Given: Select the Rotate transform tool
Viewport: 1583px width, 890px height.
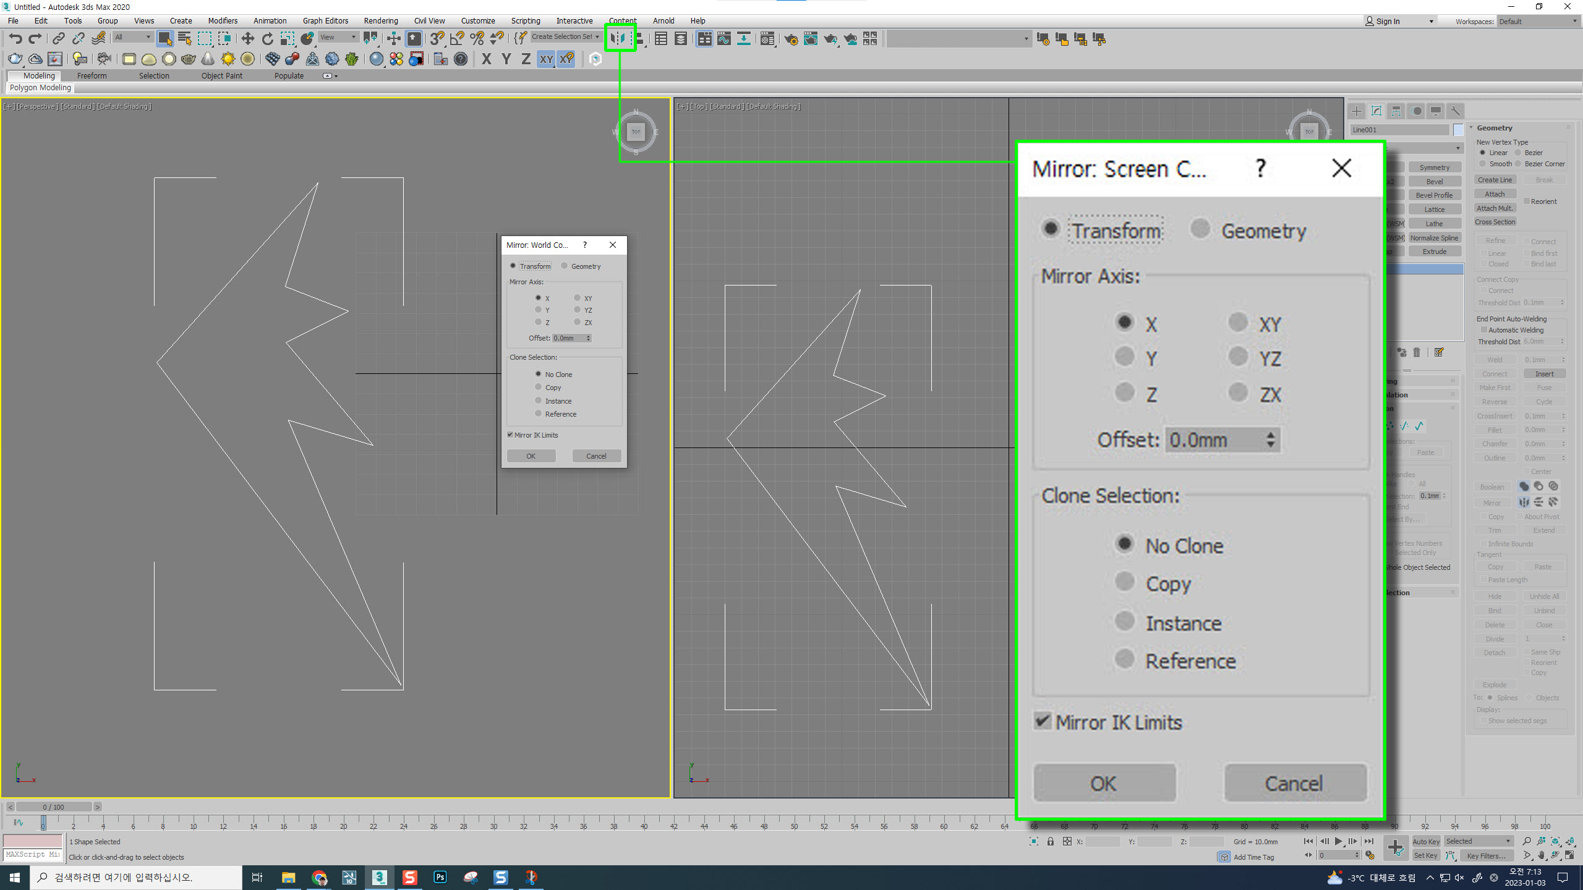Looking at the screenshot, I should [x=267, y=39].
